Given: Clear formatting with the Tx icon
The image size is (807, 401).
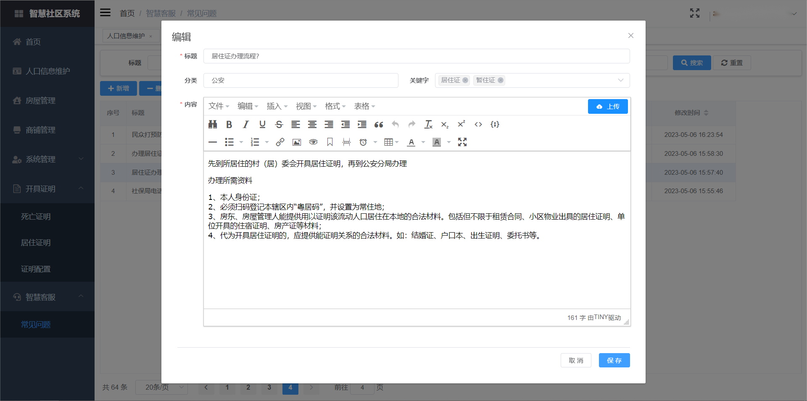Looking at the screenshot, I should pyautogui.click(x=428, y=124).
